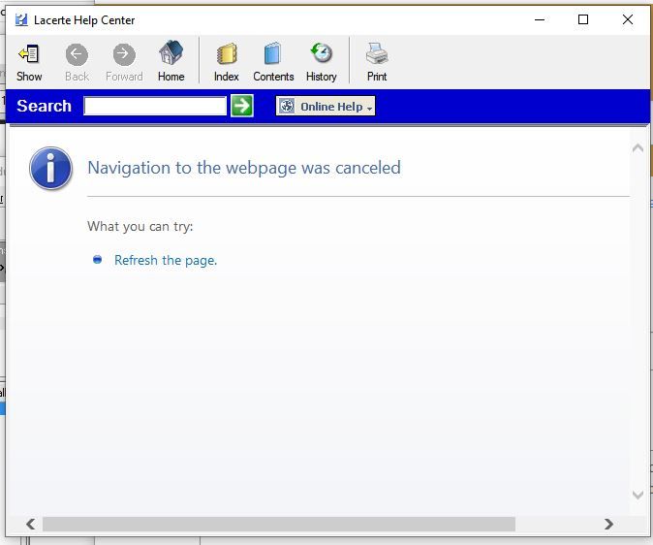The image size is (653, 545).
Task: Focus the Search text field
Action: tap(155, 107)
